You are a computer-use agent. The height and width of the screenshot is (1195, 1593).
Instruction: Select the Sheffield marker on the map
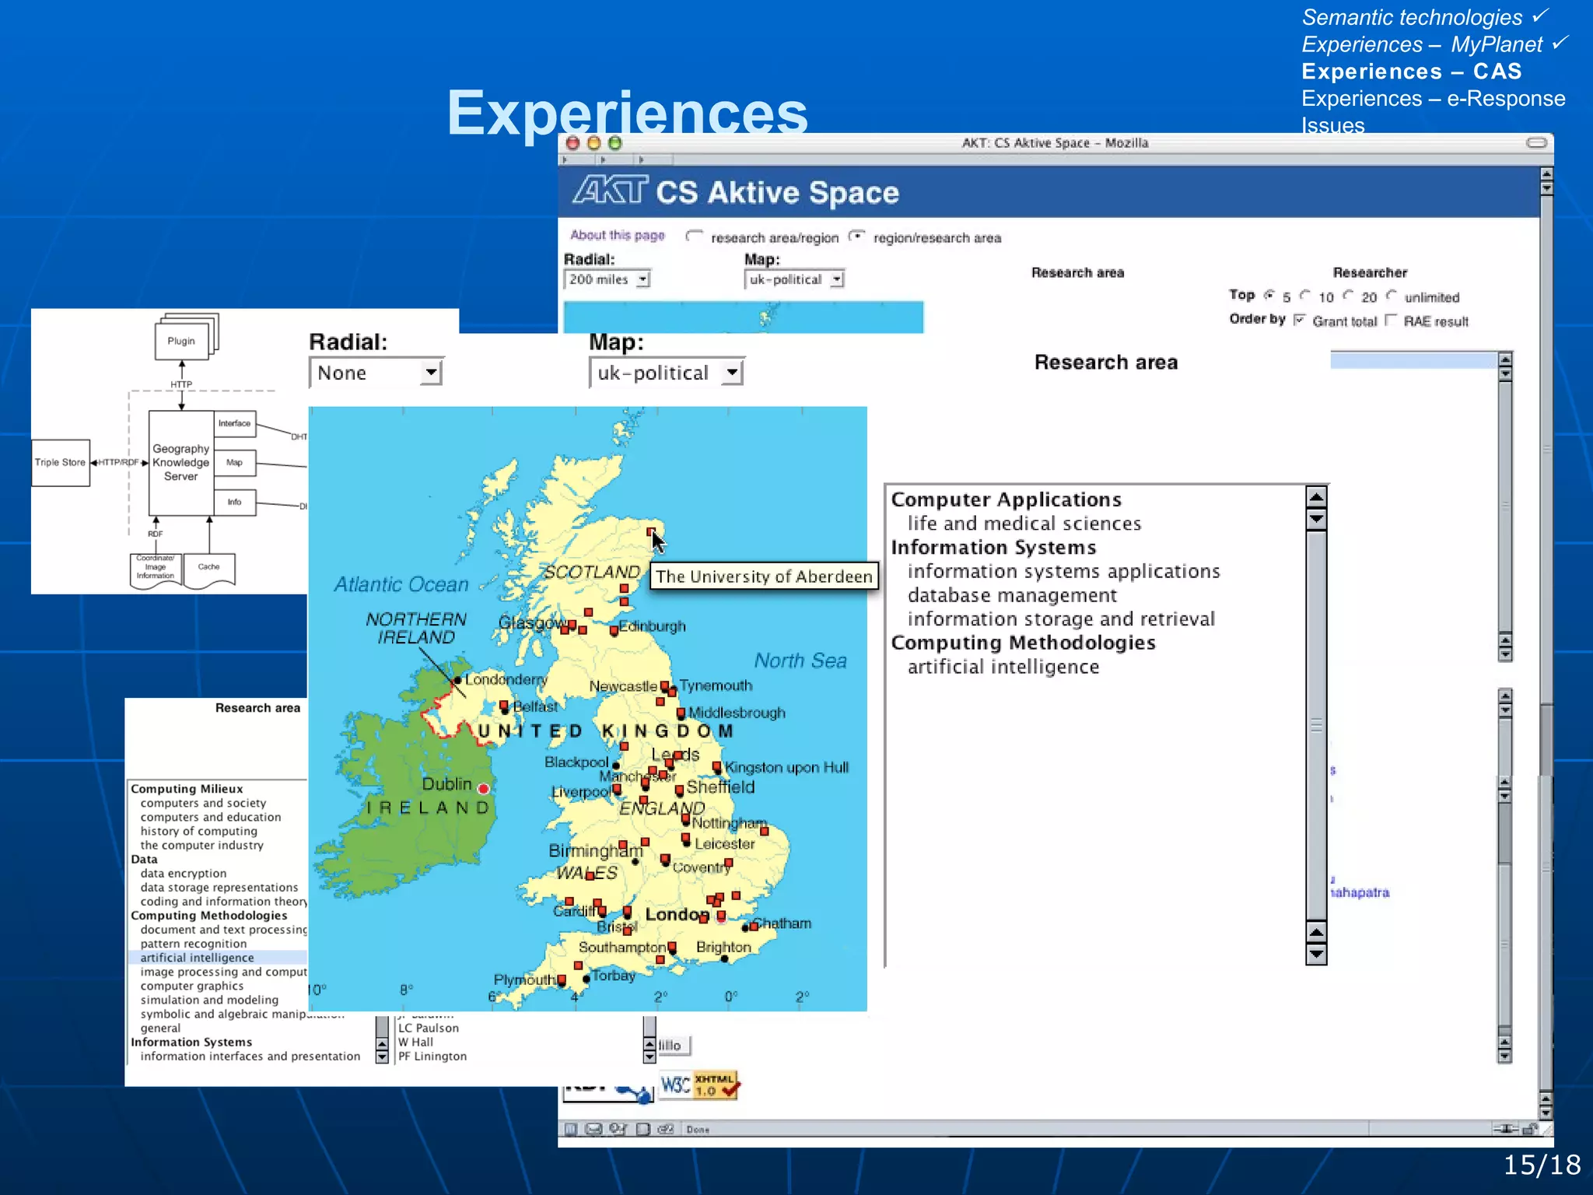click(679, 789)
